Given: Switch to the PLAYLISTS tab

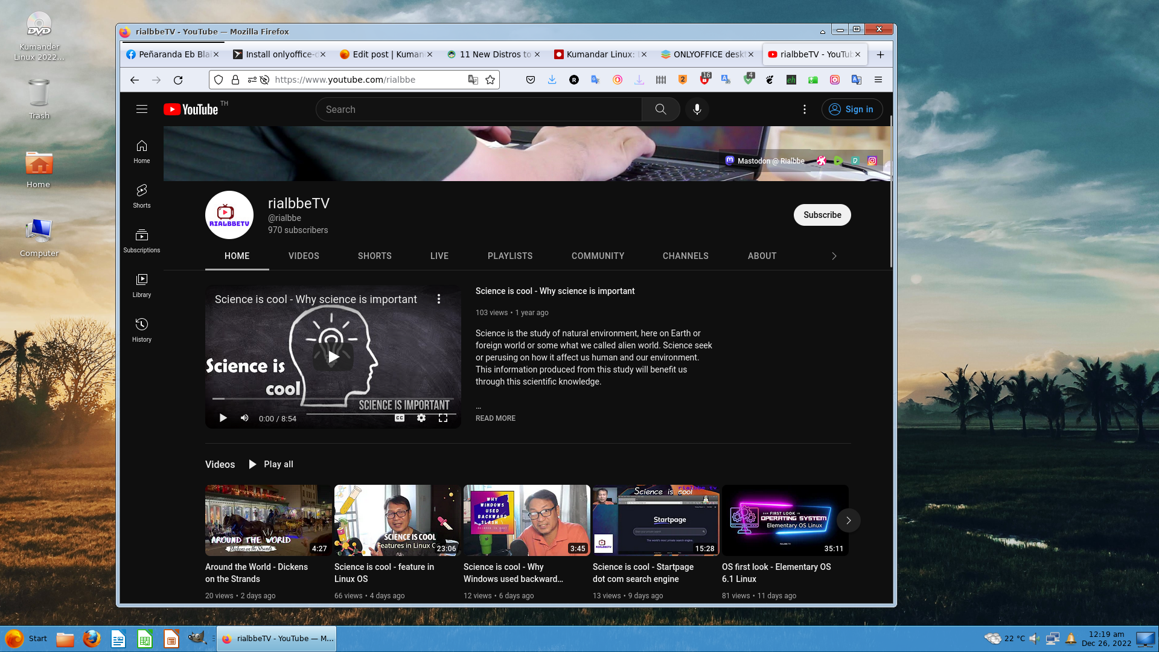Looking at the screenshot, I should [510, 256].
